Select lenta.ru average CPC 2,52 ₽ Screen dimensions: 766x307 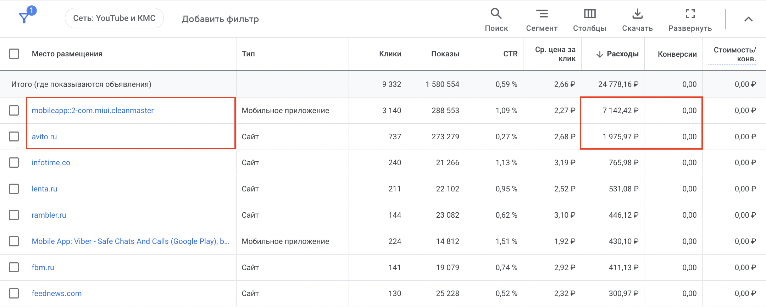pos(565,189)
